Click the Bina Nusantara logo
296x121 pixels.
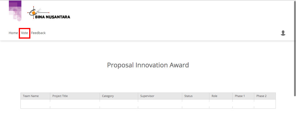(49, 13)
